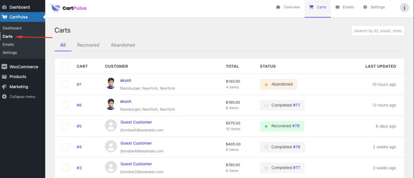Check the box for cart #7

(65, 84)
